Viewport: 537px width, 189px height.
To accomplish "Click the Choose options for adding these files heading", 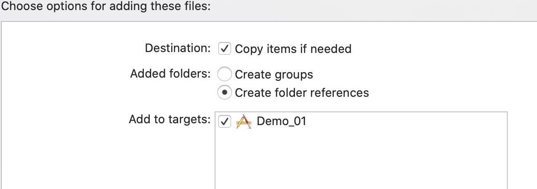I will click(106, 6).
